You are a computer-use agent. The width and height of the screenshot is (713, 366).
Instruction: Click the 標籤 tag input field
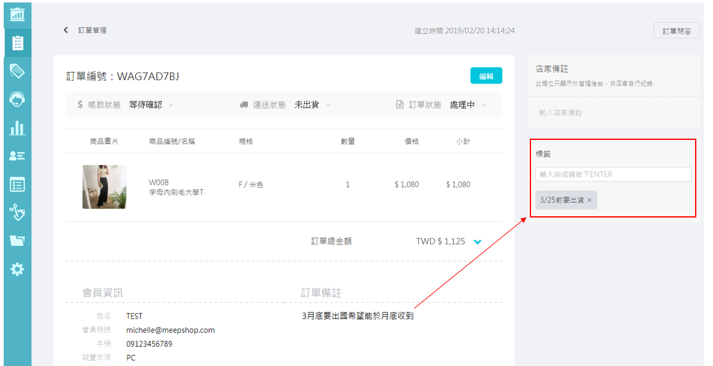point(613,174)
